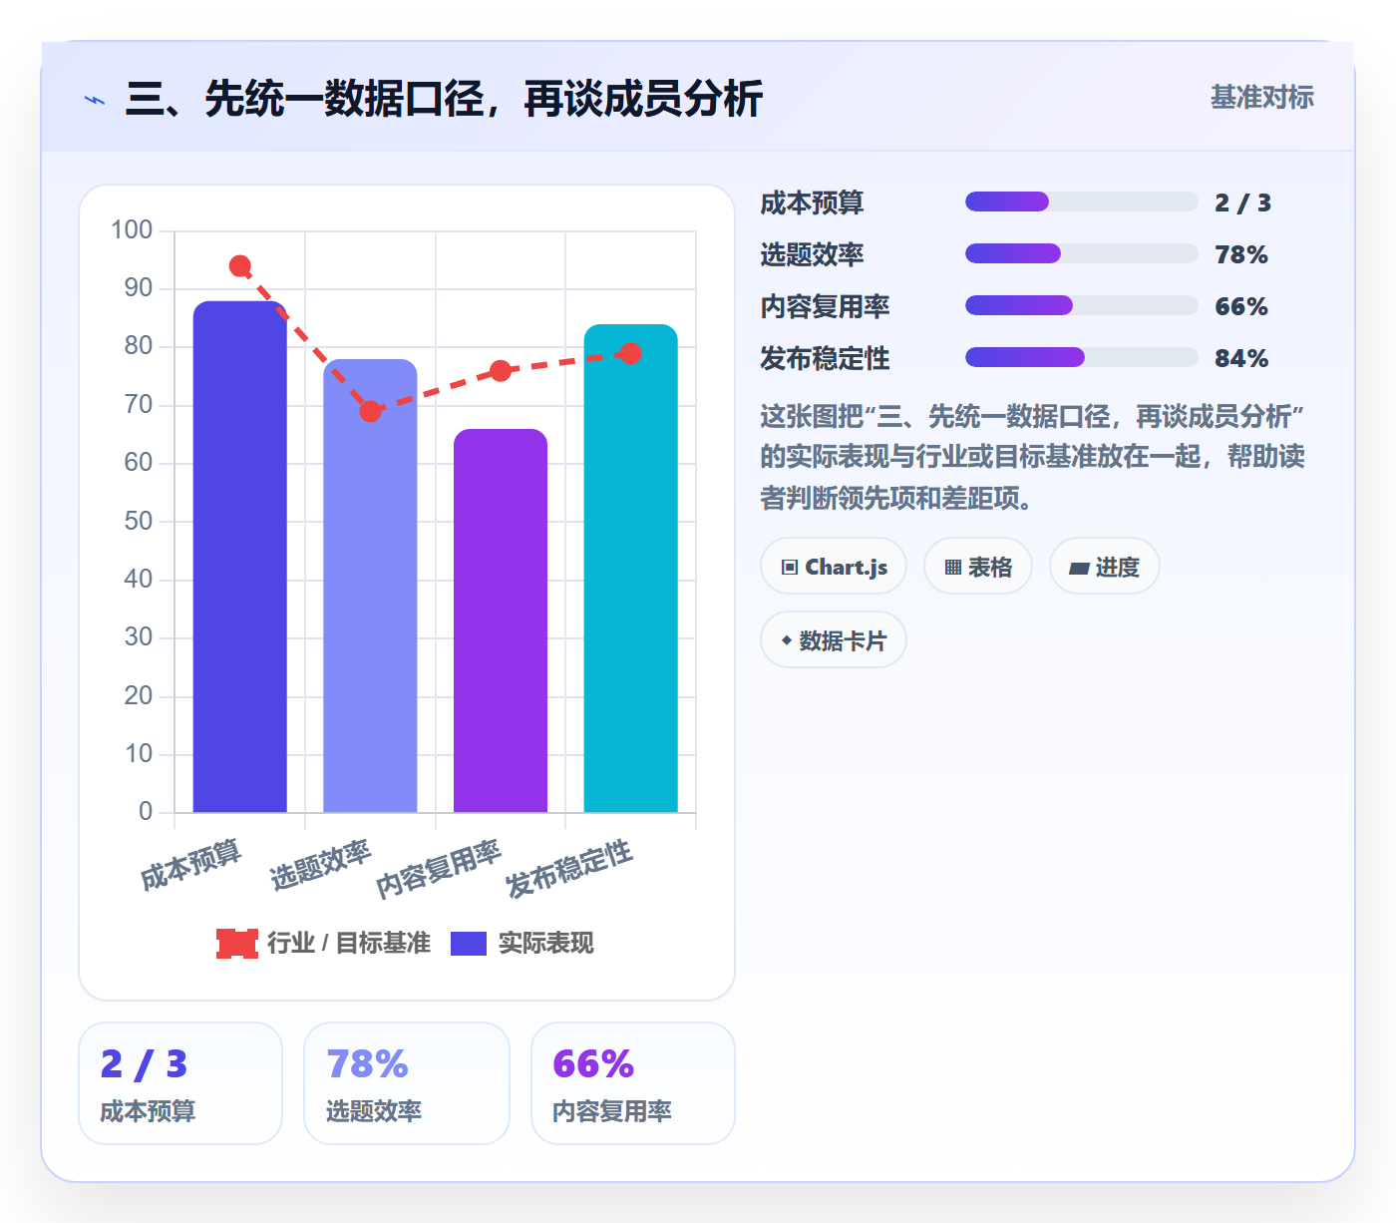Click the 行业 / 目标基准 legend label
1396x1223 pixels.
point(349,944)
